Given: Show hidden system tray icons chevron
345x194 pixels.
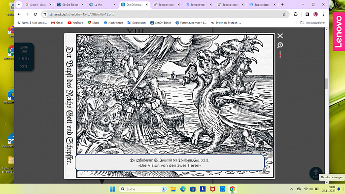Looking at the screenshot, I should coord(292,189).
